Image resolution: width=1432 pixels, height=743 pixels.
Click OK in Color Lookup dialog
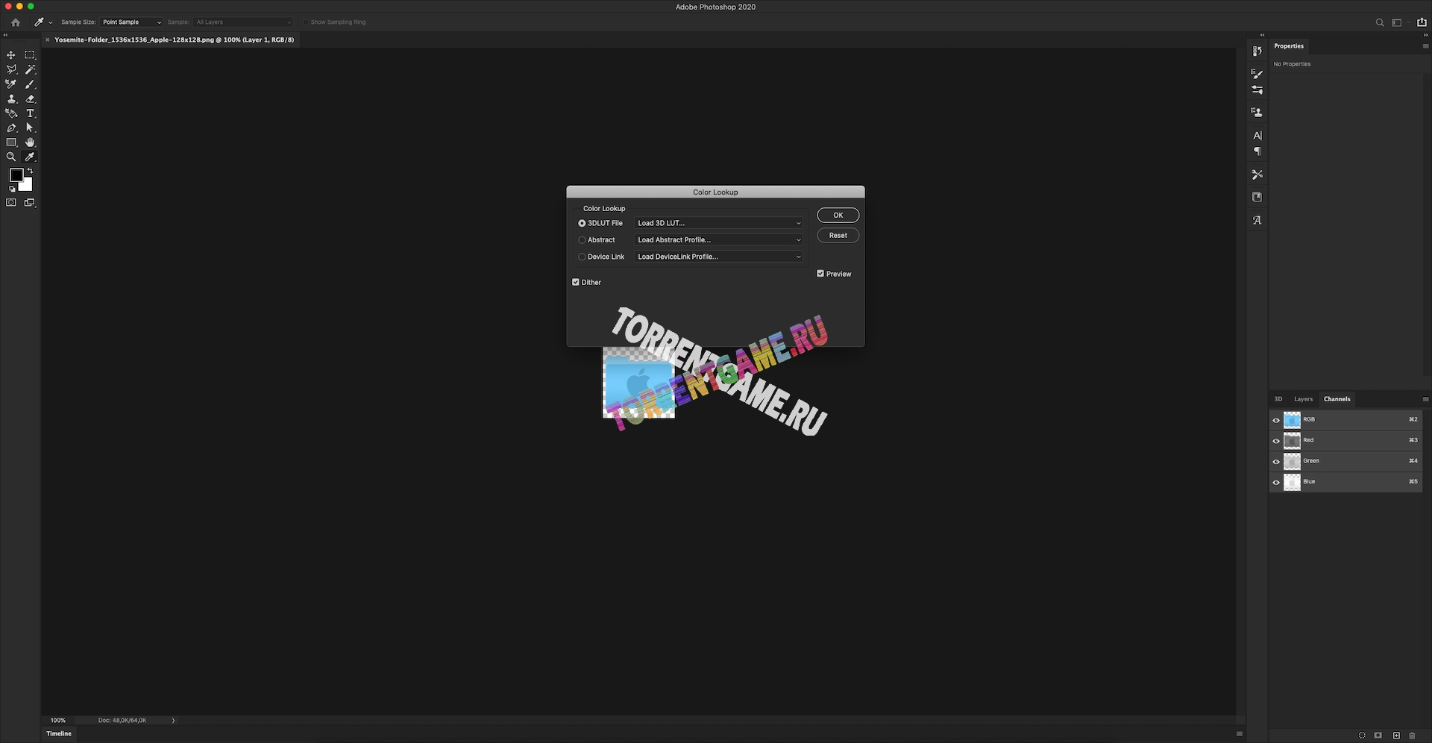pos(838,216)
